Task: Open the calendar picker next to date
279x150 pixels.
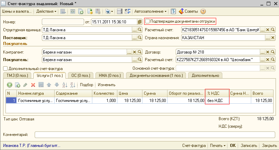Action: tap(140, 22)
